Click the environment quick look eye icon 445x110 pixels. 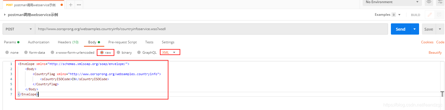tap(429, 2)
